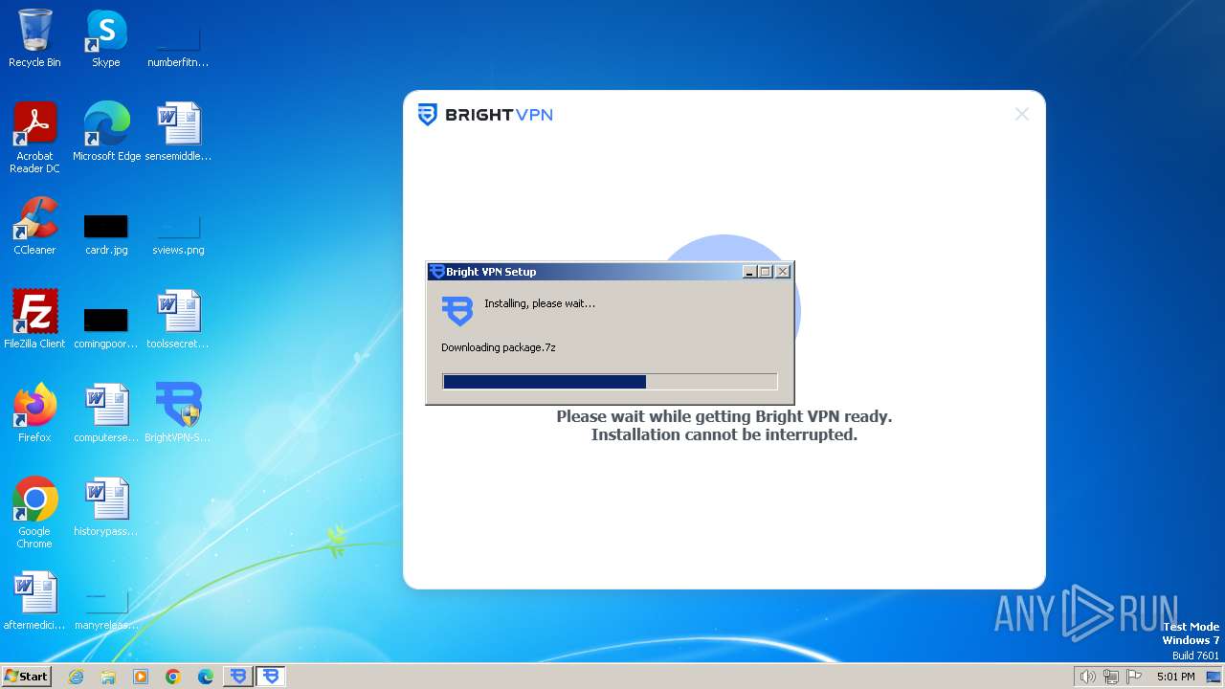Image resolution: width=1225 pixels, height=689 pixels.
Task: Select the aftermedici... Word document
Action: coord(34,601)
